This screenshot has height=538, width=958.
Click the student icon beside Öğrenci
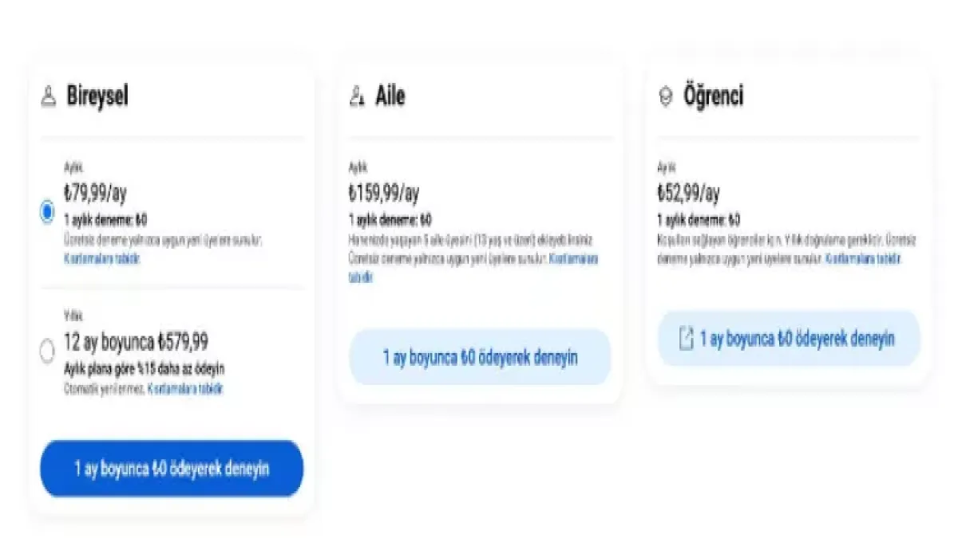pyautogui.click(x=664, y=97)
